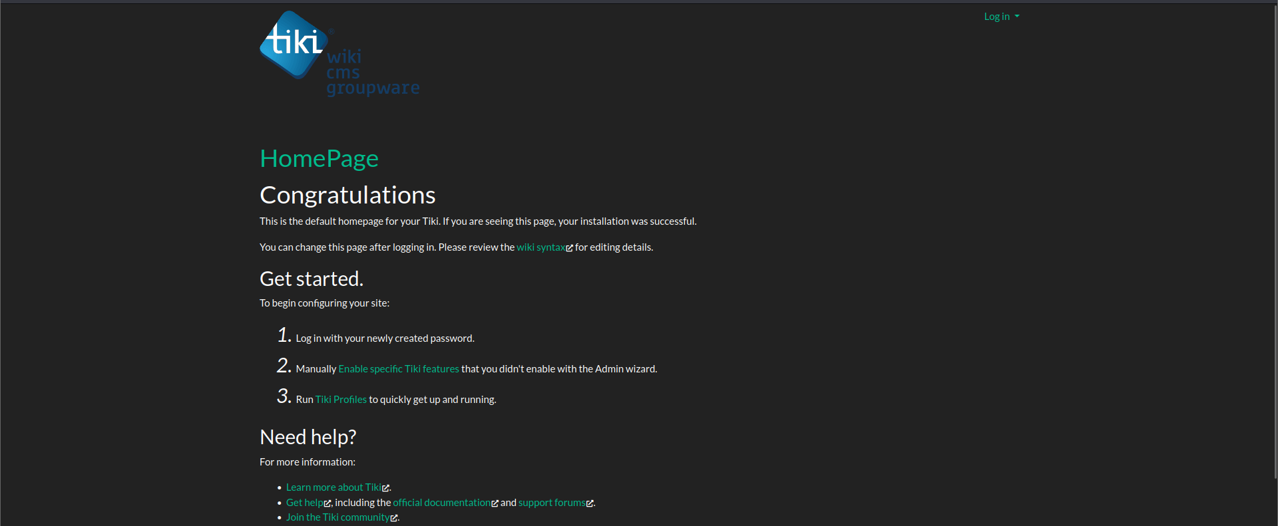The width and height of the screenshot is (1278, 526).
Task: Follow the wiki syntax link
Action: [x=540, y=247]
